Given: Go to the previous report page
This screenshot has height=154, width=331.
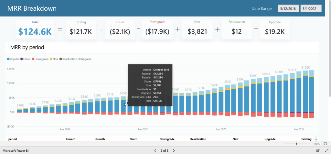Looking at the screenshot, I should click(155, 150).
